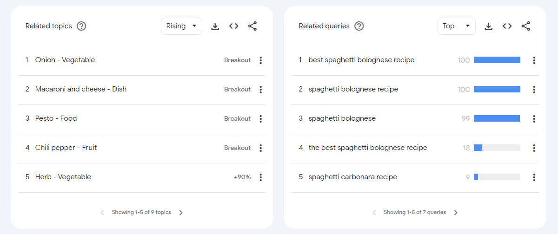
Task: Share the Related topics card
Action: tap(252, 26)
